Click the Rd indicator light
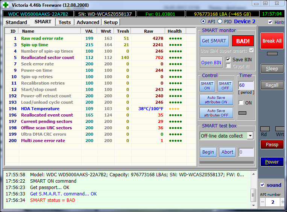This screenshot has height=212, width=287. click(265, 129)
